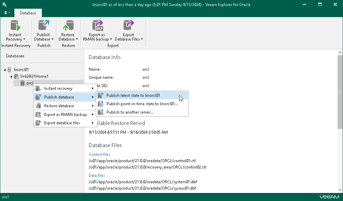Open the Data files link
Image resolution: width=343 pixels, height=201 pixels.
tap(97, 176)
